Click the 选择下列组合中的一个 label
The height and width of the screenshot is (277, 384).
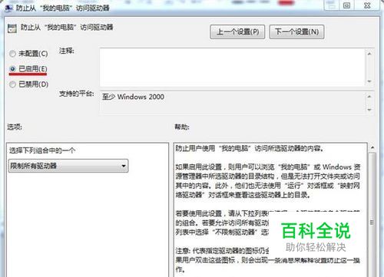[x=42, y=150]
